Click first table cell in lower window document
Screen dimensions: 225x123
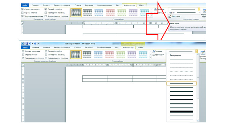point(95,77)
